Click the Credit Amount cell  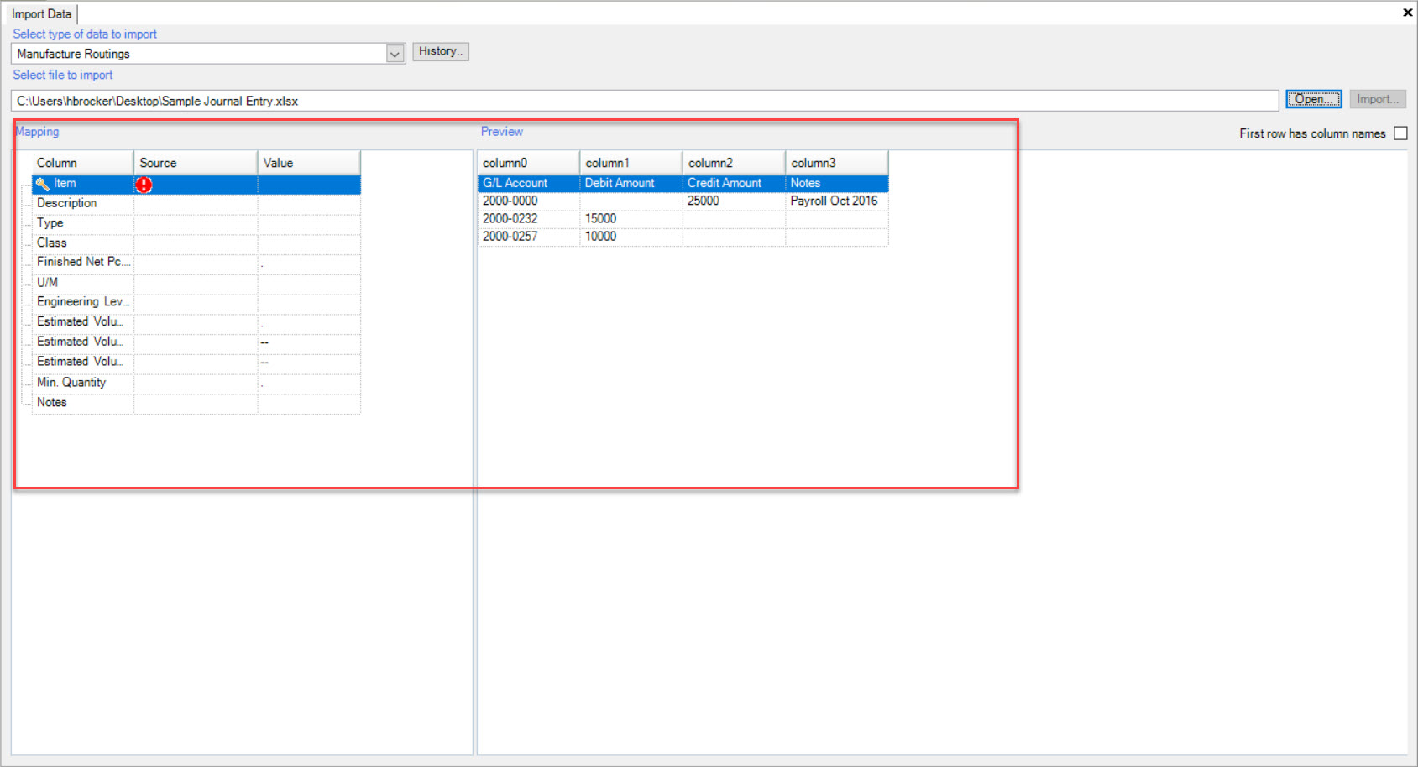[x=734, y=183]
